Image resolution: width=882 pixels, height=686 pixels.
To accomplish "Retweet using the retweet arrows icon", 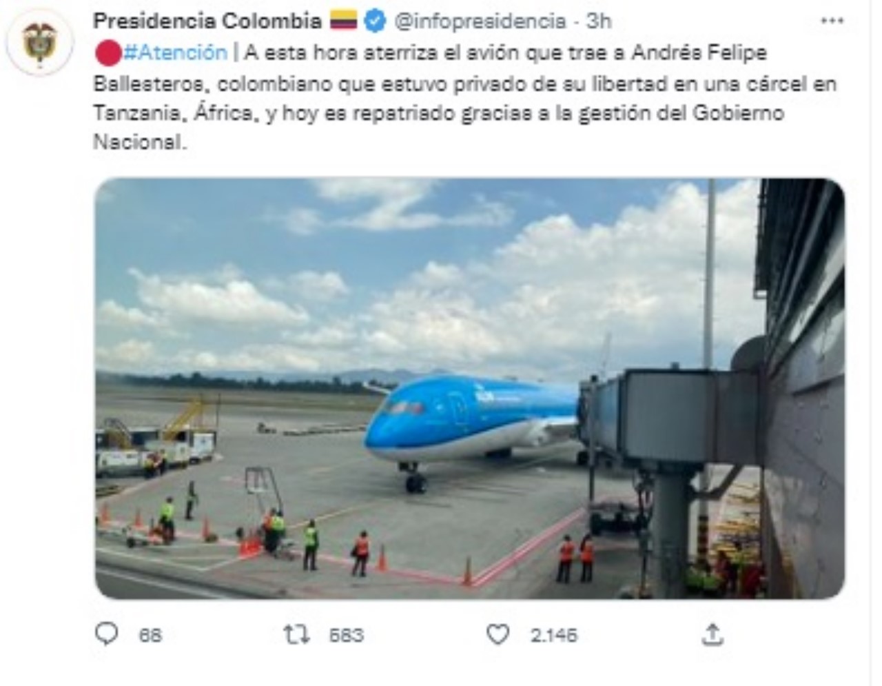I will click(x=297, y=634).
